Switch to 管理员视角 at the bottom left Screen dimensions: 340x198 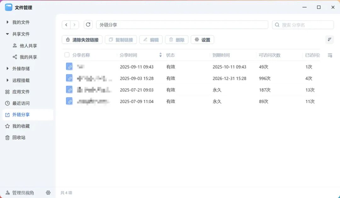pyautogui.click(x=20, y=193)
